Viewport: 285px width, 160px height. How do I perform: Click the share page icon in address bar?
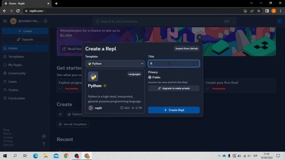[252, 11]
